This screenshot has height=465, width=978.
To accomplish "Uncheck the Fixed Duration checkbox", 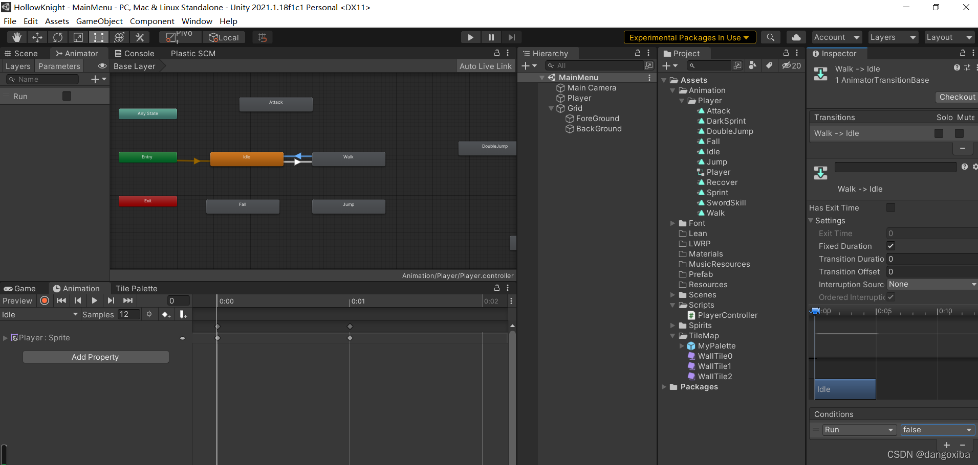I will click(890, 246).
